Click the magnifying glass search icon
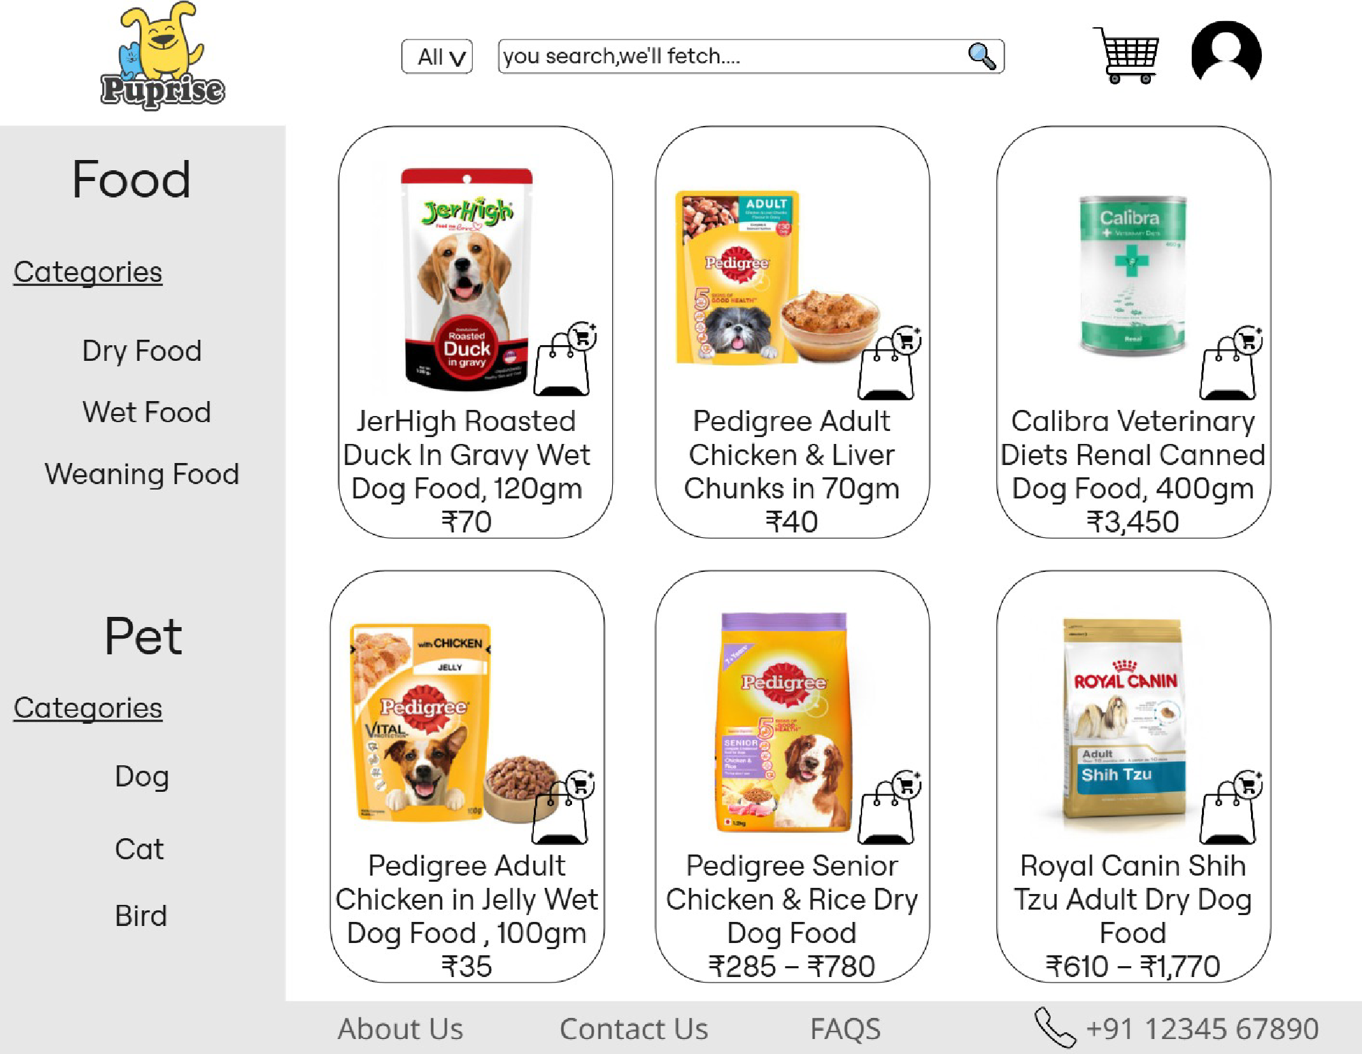1362x1054 pixels. pos(981,56)
